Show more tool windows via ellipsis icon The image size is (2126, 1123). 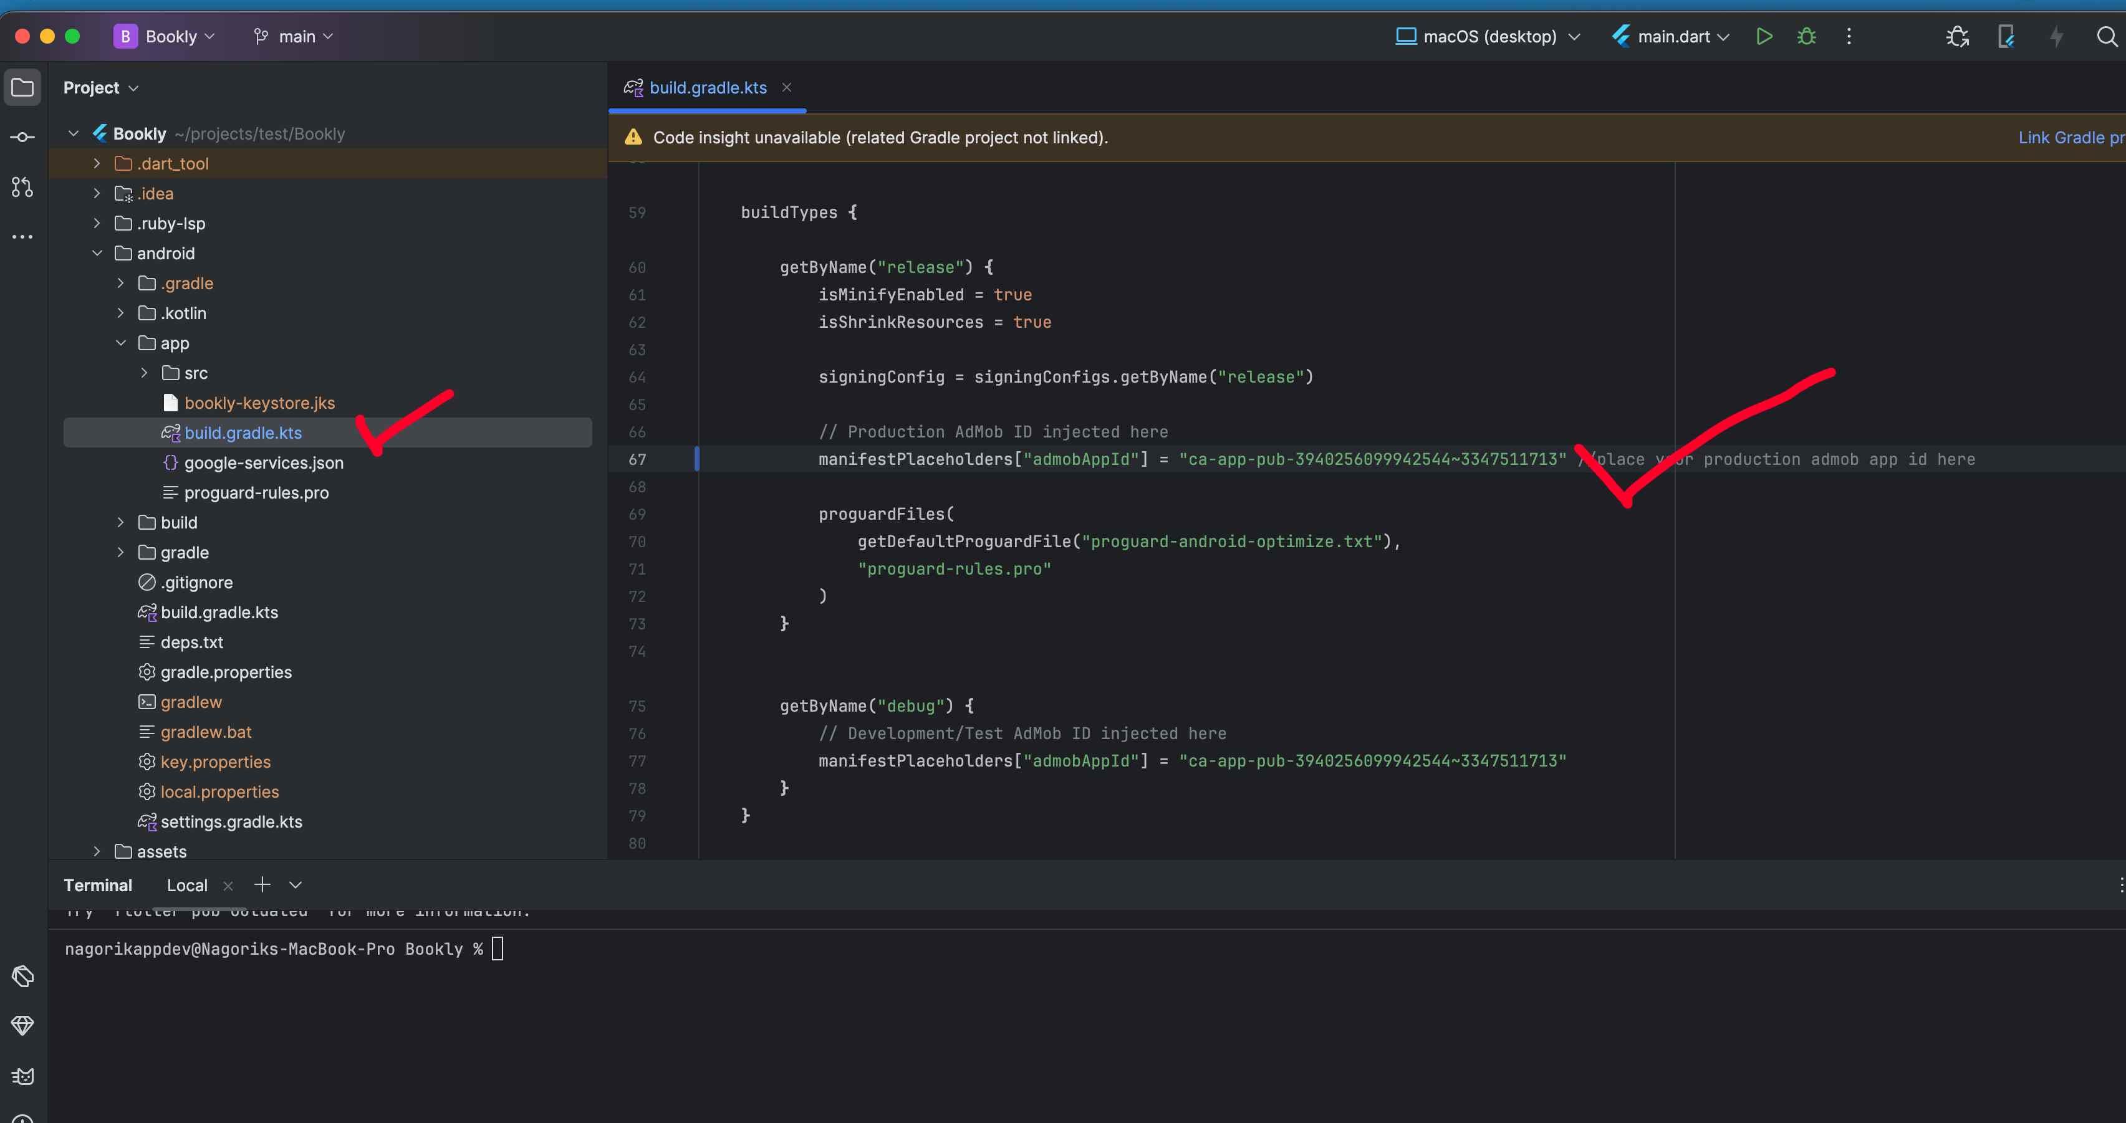pyautogui.click(x=22, y=237)
